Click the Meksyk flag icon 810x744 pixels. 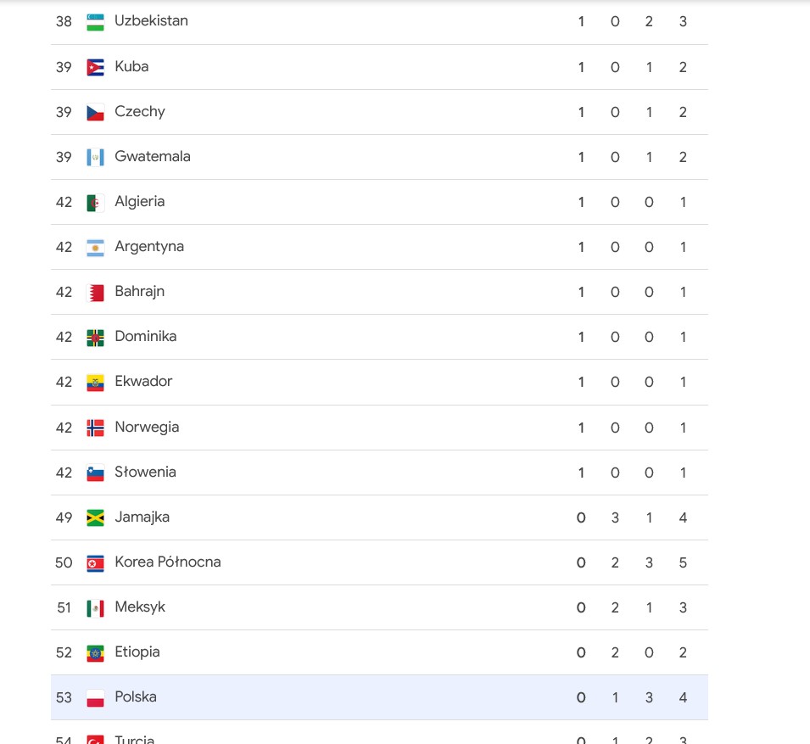point(95,608)
